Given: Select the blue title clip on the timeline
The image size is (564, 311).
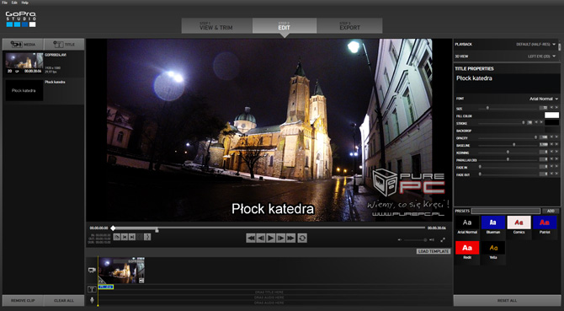Looking at the screenshot, I should [x=106, y=287].
